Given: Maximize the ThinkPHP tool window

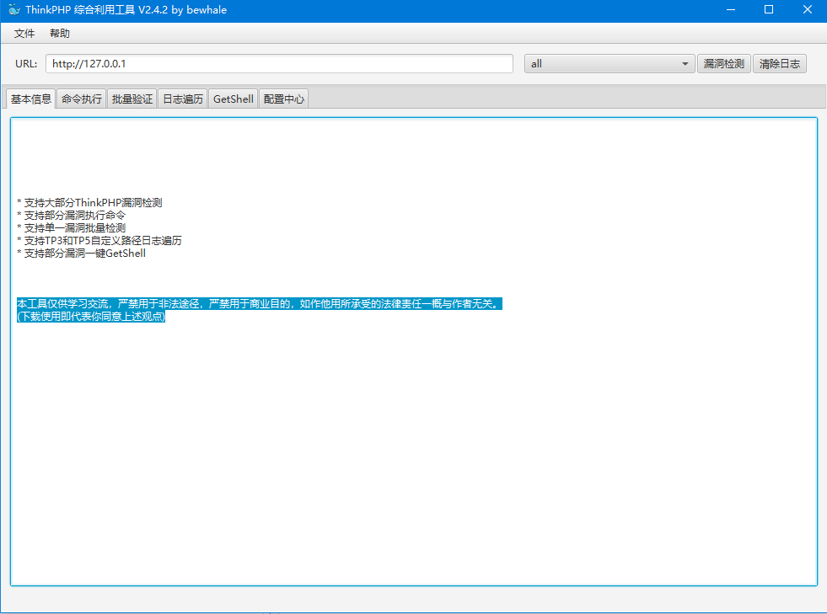Looking at the screenshot, I should pyautogui.click(x=768, y=10).
